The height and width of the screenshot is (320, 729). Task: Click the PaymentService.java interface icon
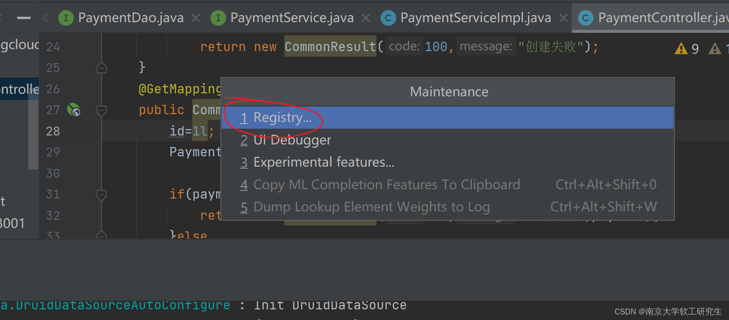pyautogui.click(x=218, y=18)
